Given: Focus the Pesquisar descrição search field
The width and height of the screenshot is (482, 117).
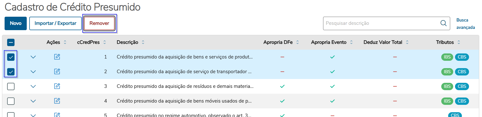Looking at the screenshot, I should (x=381, y=23).
